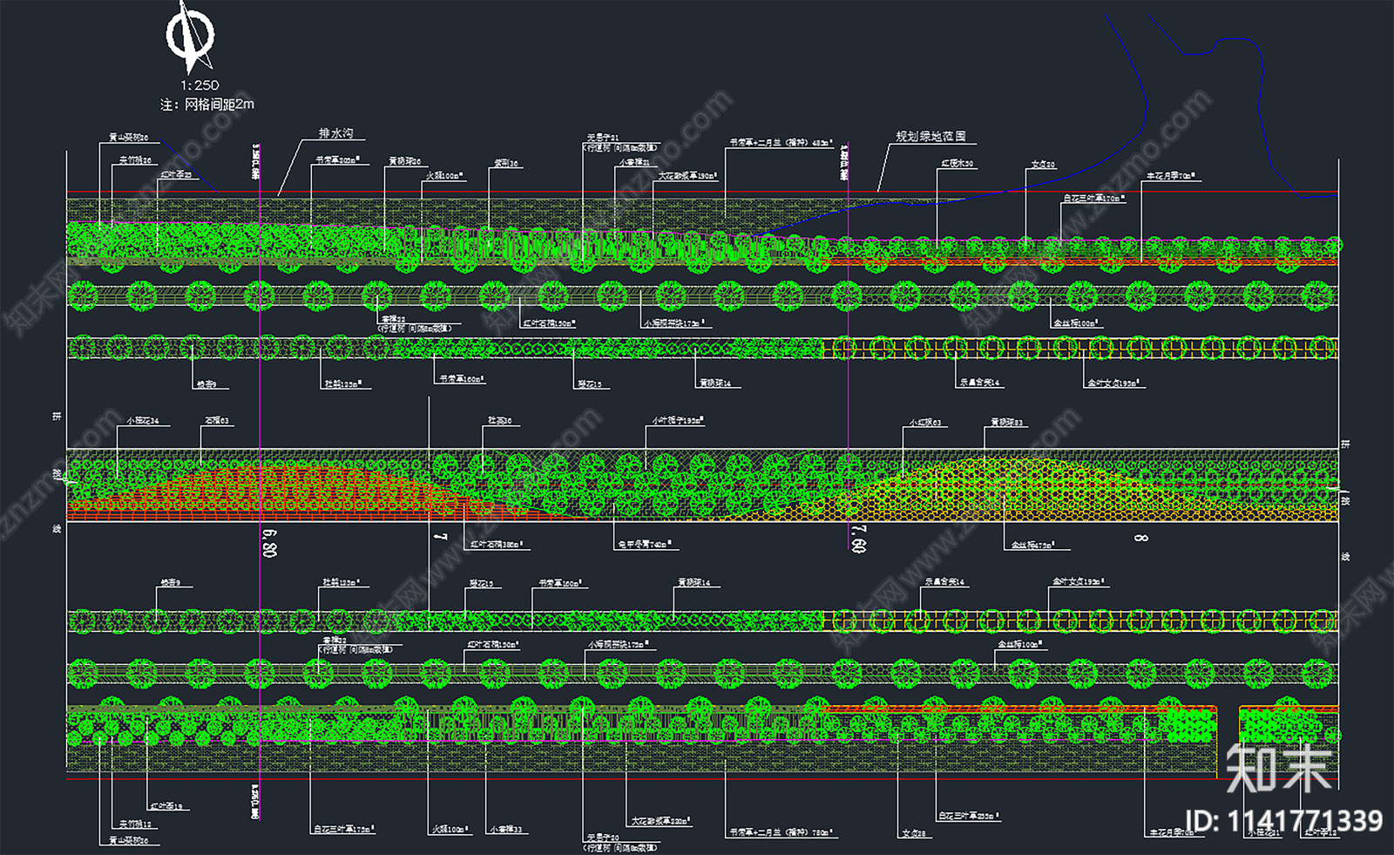Image resolution: width=1394 pixels, height=855 pixels.
Task: Select the note 注: 网格间距2m
Action: [207, 105]
